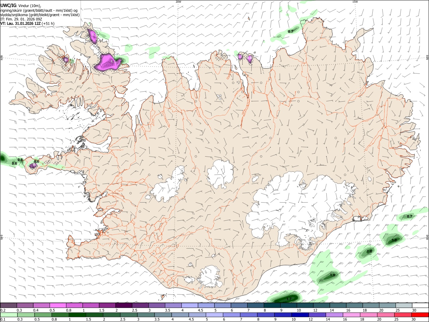The image size is (429, 322).
Task: Click the 4.5 label in the upper legend
Action: tap(200, 310)
